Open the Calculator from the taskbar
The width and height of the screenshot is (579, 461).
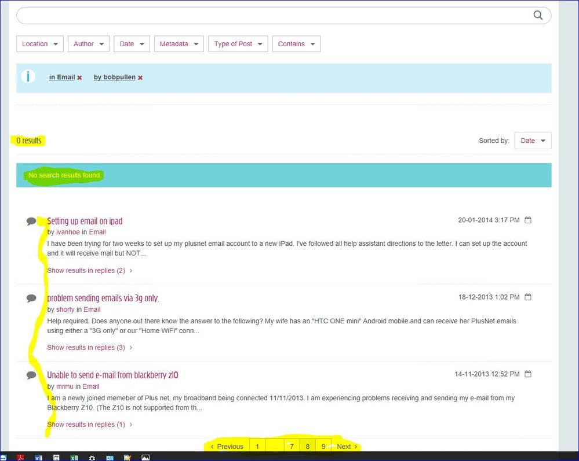click(x=56, y=457)
